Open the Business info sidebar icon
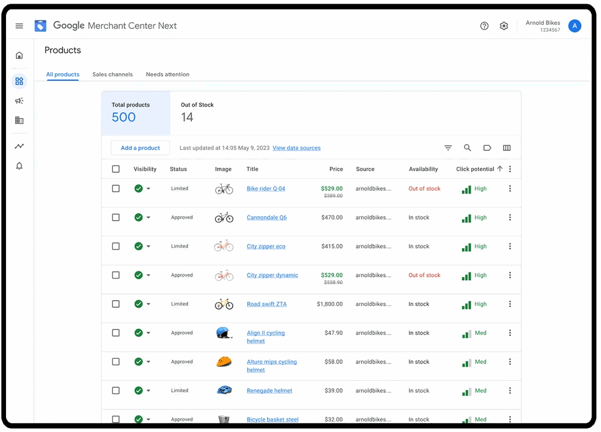Screen dimensions: 601x432 pos(19,120)
